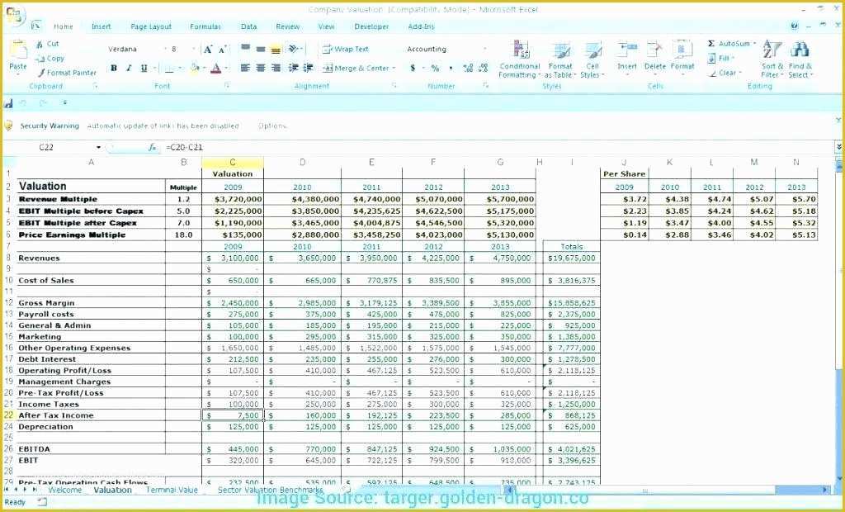Click the Accounting dollar format icon

coord(413,68)
